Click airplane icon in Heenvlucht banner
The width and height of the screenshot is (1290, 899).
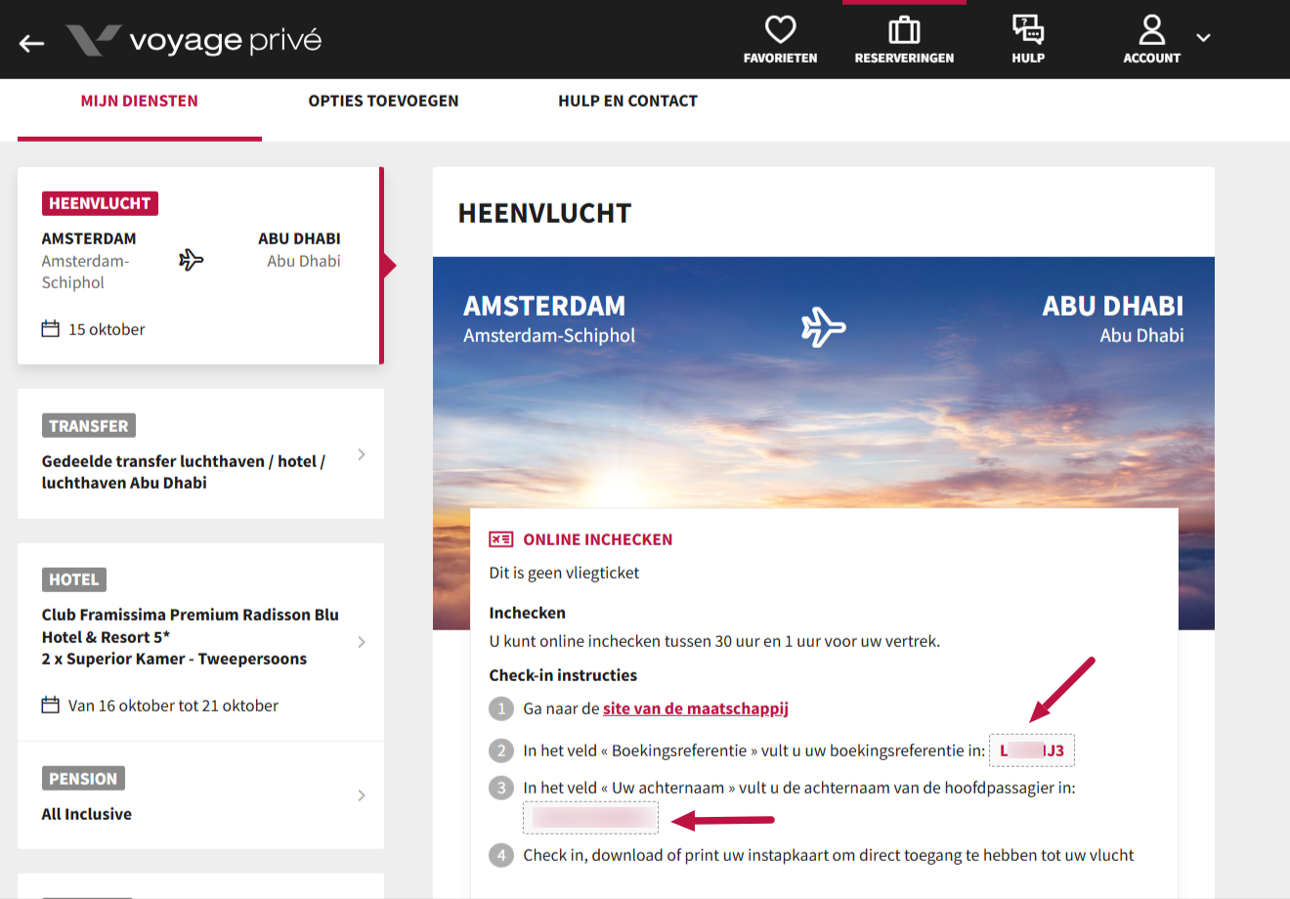click(x=823, y=326)
